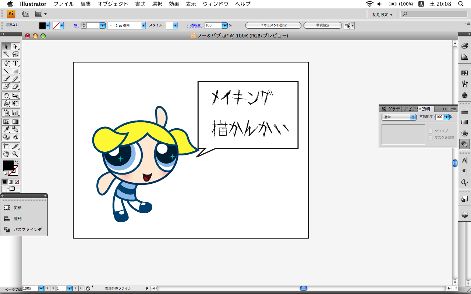Click the stroke swatch in control bar
471x294 pixels.
pos(56,26)
